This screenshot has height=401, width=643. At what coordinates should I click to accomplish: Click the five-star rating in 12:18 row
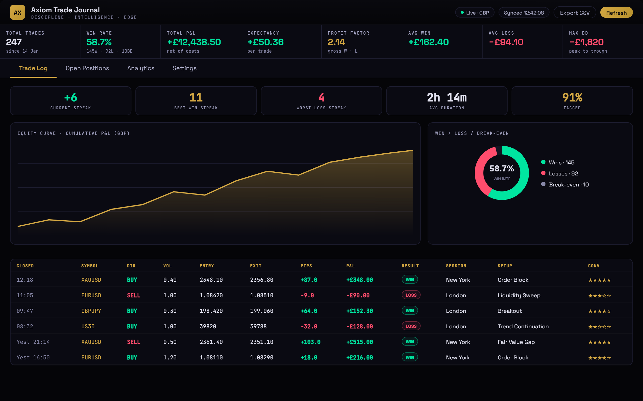coord(600,280)
